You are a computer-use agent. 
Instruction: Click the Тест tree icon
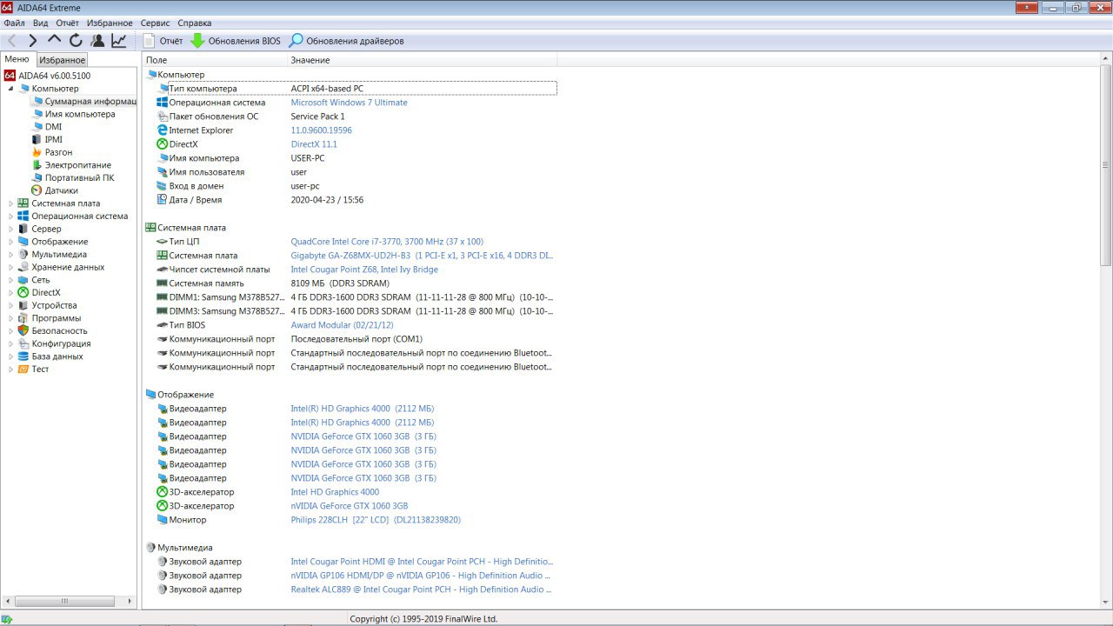click(x=23, y=369)
